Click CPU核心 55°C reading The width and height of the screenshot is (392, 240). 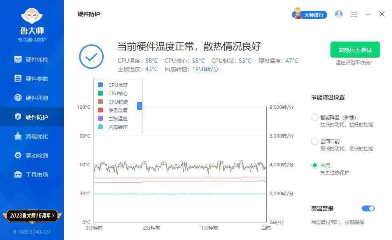coord(184,61)
